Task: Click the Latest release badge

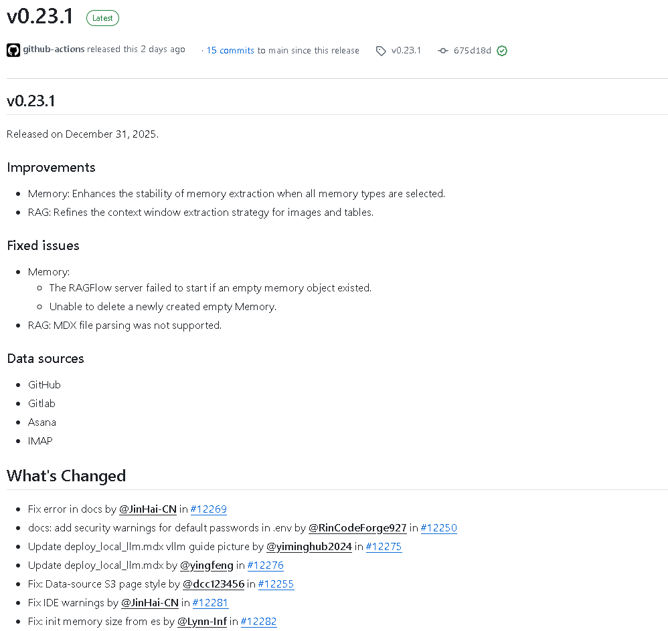Action: pyautogui.click(x=102, y=18)
